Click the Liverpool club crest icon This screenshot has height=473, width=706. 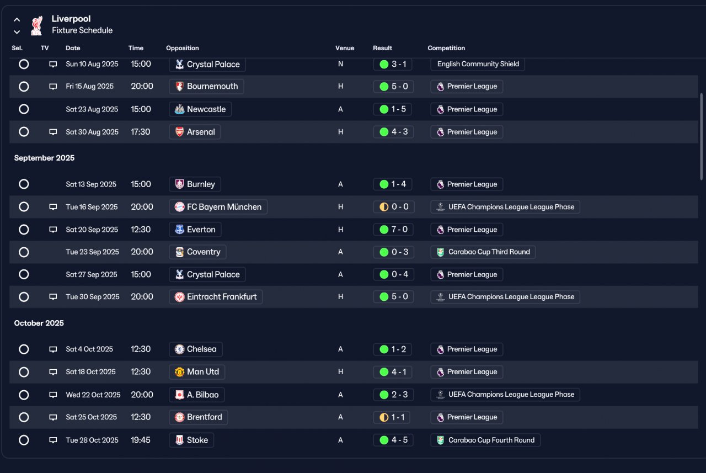click(36, 25)
